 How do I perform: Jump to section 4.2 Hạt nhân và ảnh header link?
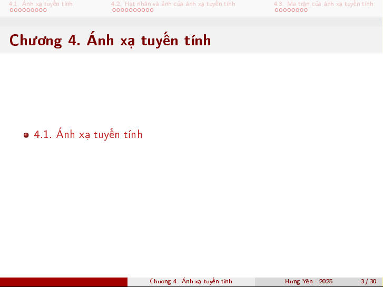point(173,4)
